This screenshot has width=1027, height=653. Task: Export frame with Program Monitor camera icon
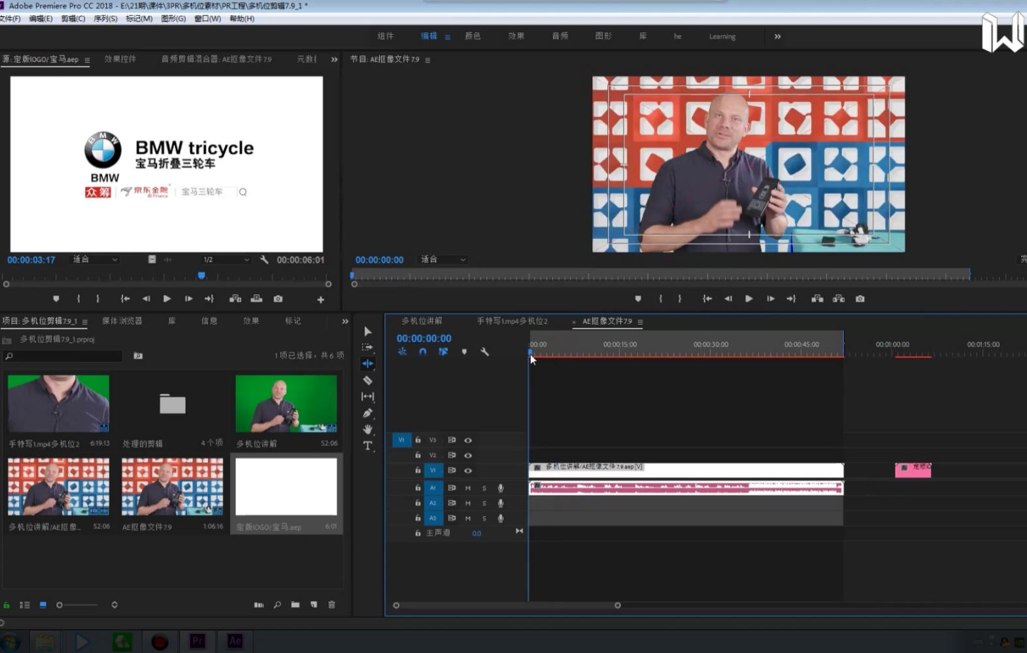pyautogui.click(x=860, y=298)
